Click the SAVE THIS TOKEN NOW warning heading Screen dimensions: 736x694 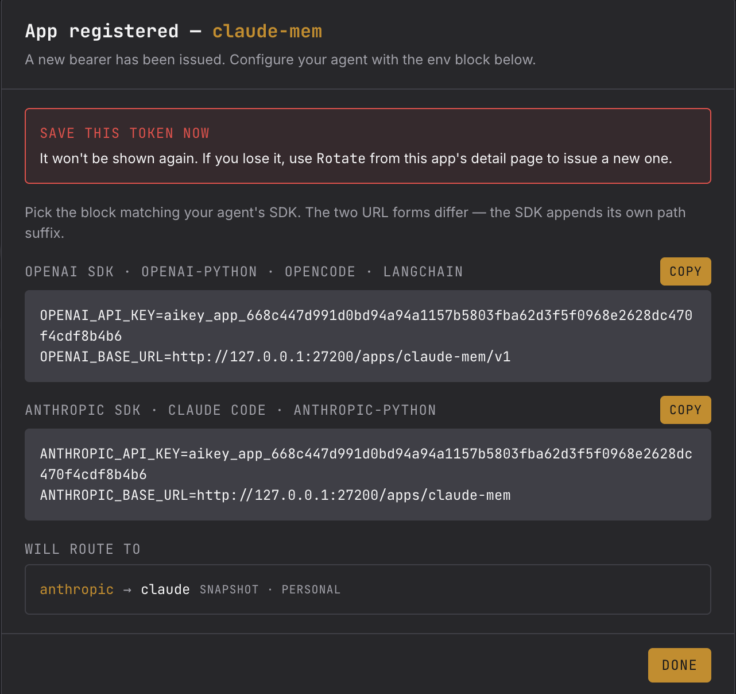coord(125,133)
